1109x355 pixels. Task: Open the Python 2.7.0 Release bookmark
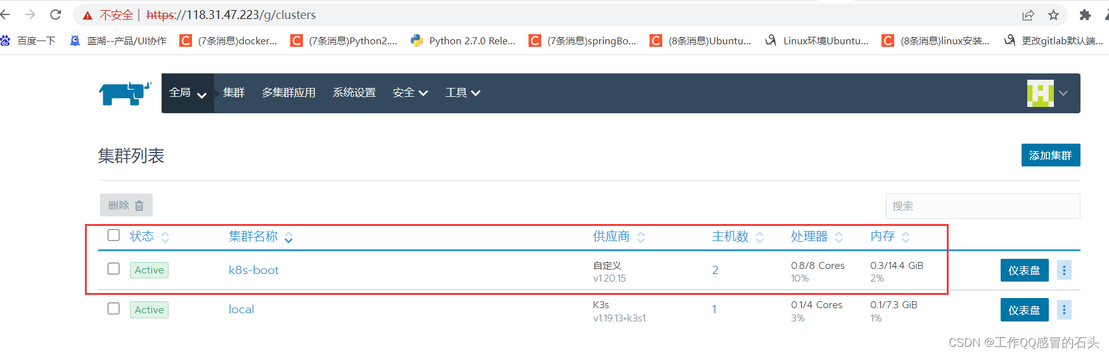click(x=463, y=40)
